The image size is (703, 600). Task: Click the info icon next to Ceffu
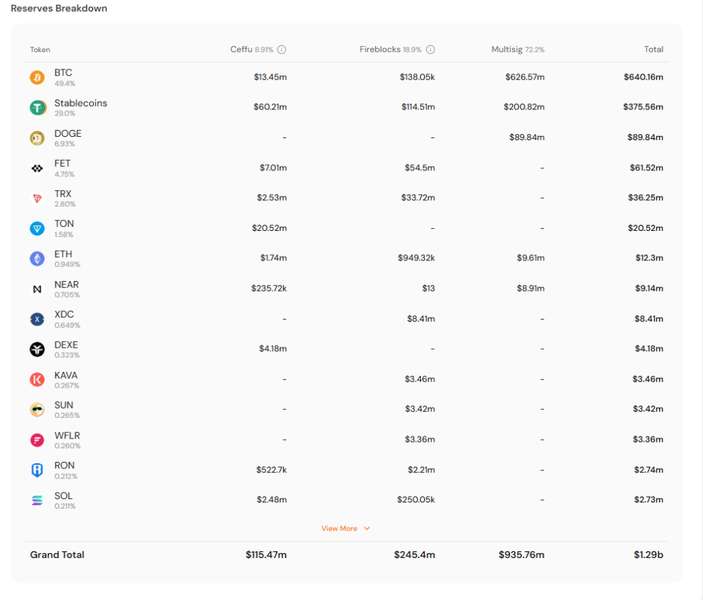pyautogui.click(x=281, y=49)
